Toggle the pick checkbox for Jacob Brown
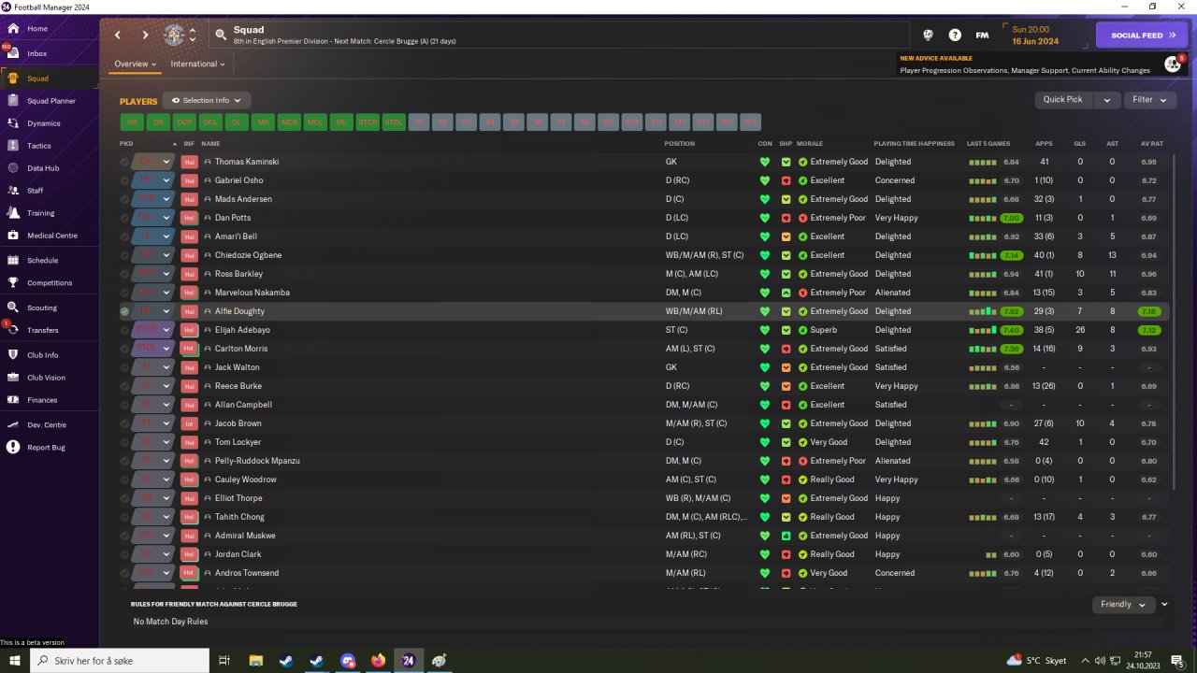 124,423
